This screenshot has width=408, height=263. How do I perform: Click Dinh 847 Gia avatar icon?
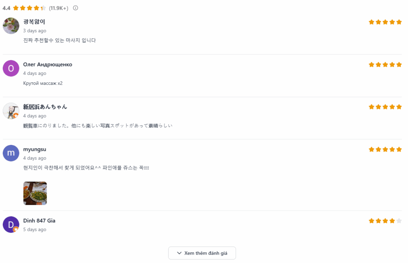coord(11,224)
